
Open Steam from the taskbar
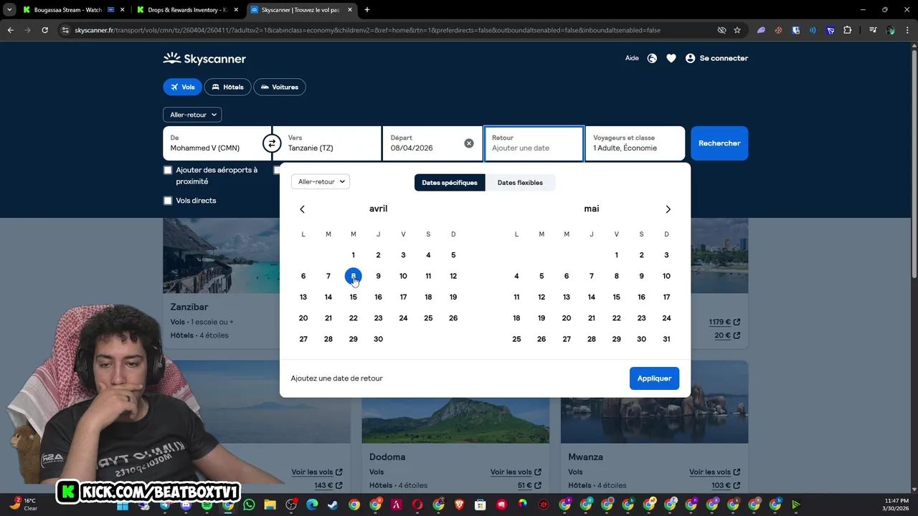[333, 505]
